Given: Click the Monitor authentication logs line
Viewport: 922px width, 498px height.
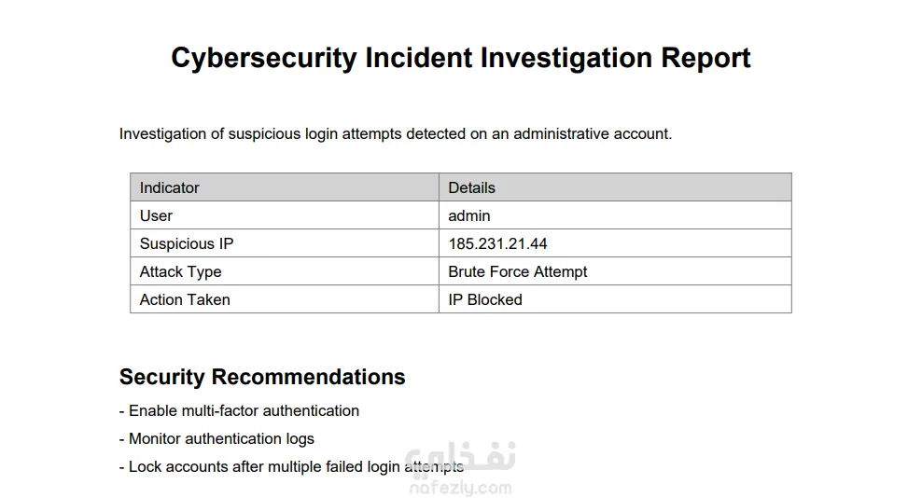Looking at the screenshot, I should pos(217,439).
